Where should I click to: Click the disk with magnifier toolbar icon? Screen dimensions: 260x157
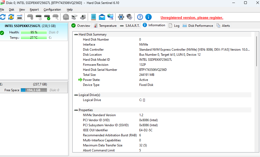click(x=55, y=17)
